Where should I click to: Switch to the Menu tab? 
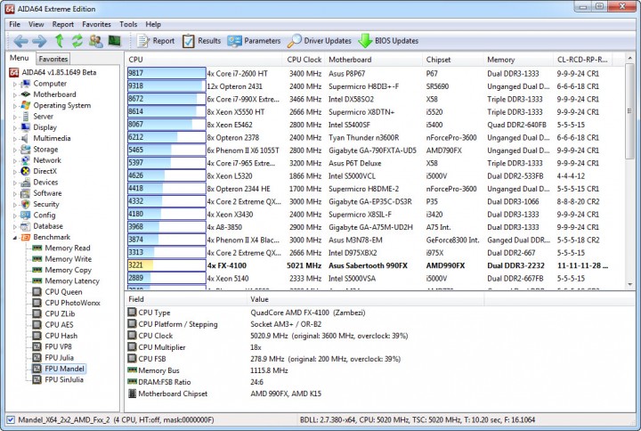point(20,58)
